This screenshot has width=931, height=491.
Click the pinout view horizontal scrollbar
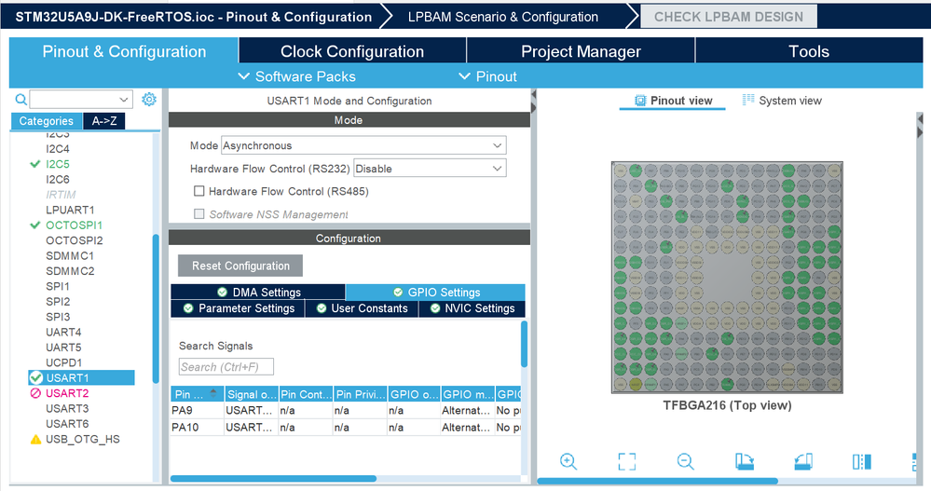pos(657,481)
